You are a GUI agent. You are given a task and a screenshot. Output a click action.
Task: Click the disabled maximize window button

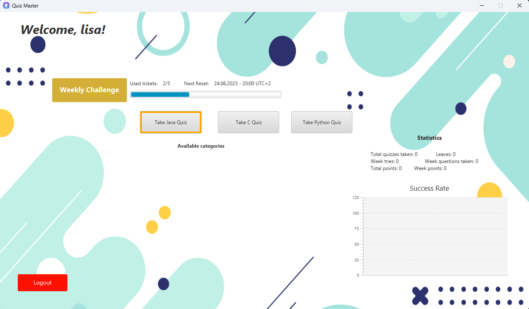tap(500, 6)
